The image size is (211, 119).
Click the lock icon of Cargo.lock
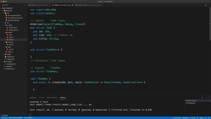pyautogui.click(x=6, y=57)
